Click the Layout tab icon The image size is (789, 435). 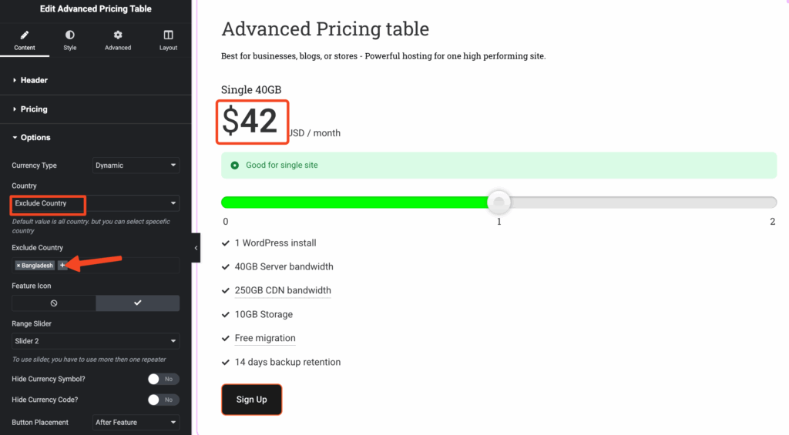pyautogui.click(x=168, y=35)
